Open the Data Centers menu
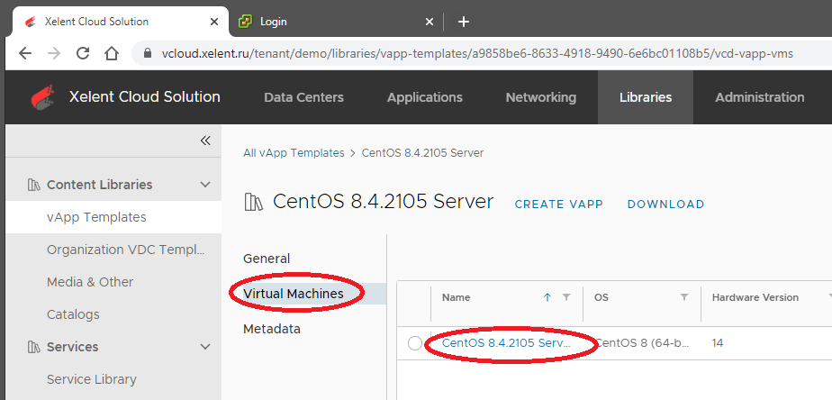Screen dimensions: 832x400 coord(303,97)
